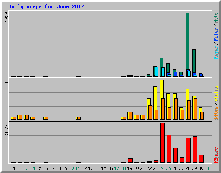Click the Pages legend label
221x173 pixels.
point(216,53)
